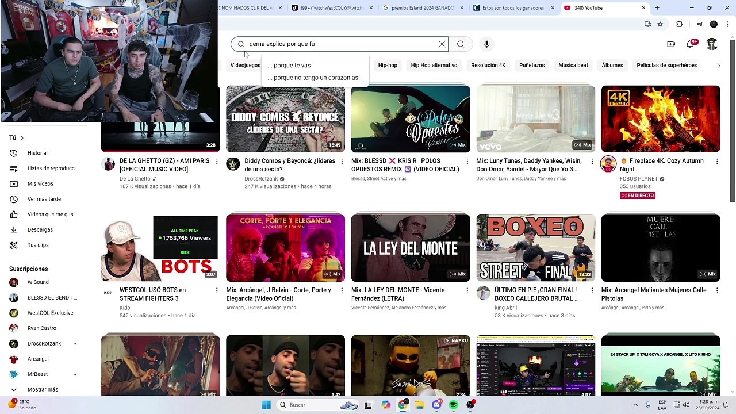This screenshot has height=414, width=736.
Task: Select the Hip-hop filter chip
Action: pyautogui.click(x=388, y=66)
